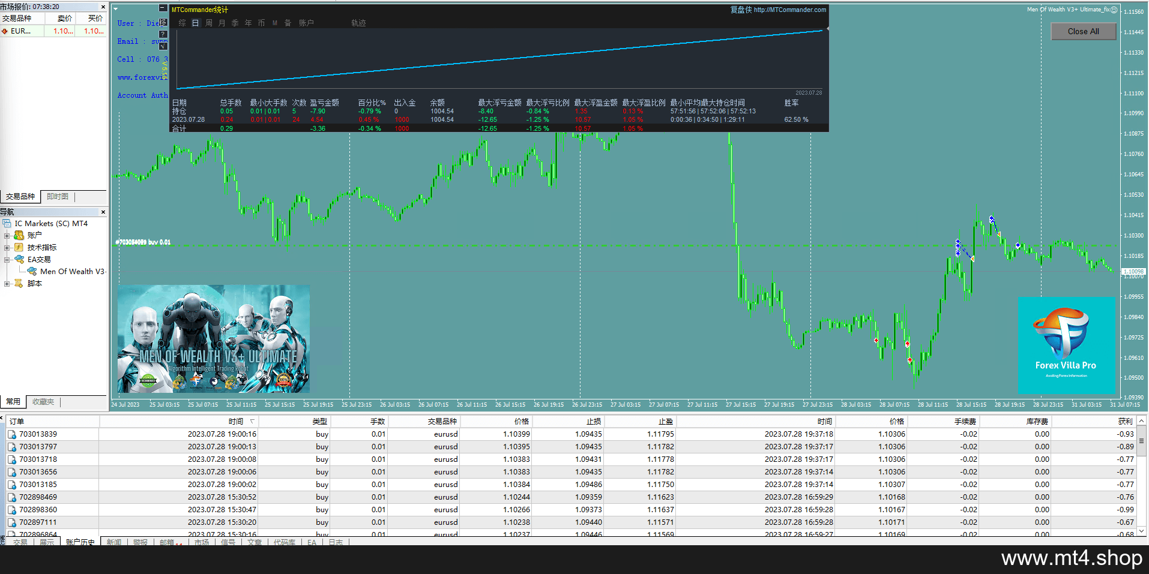Click the question mark help icon
The width and height of the screenshot is (1149, 574).
tap(163, 34)
